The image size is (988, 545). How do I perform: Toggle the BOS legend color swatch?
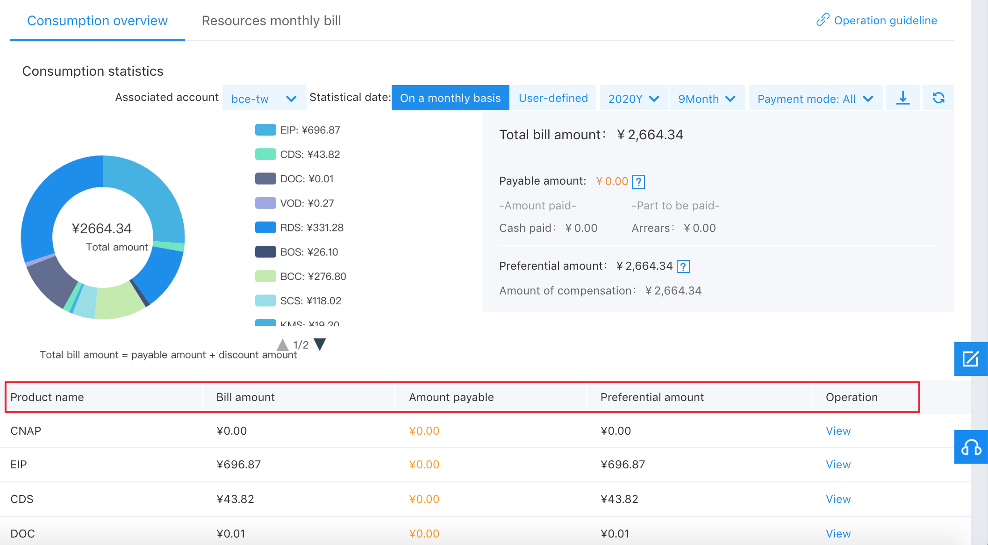[x=265, y=252]
